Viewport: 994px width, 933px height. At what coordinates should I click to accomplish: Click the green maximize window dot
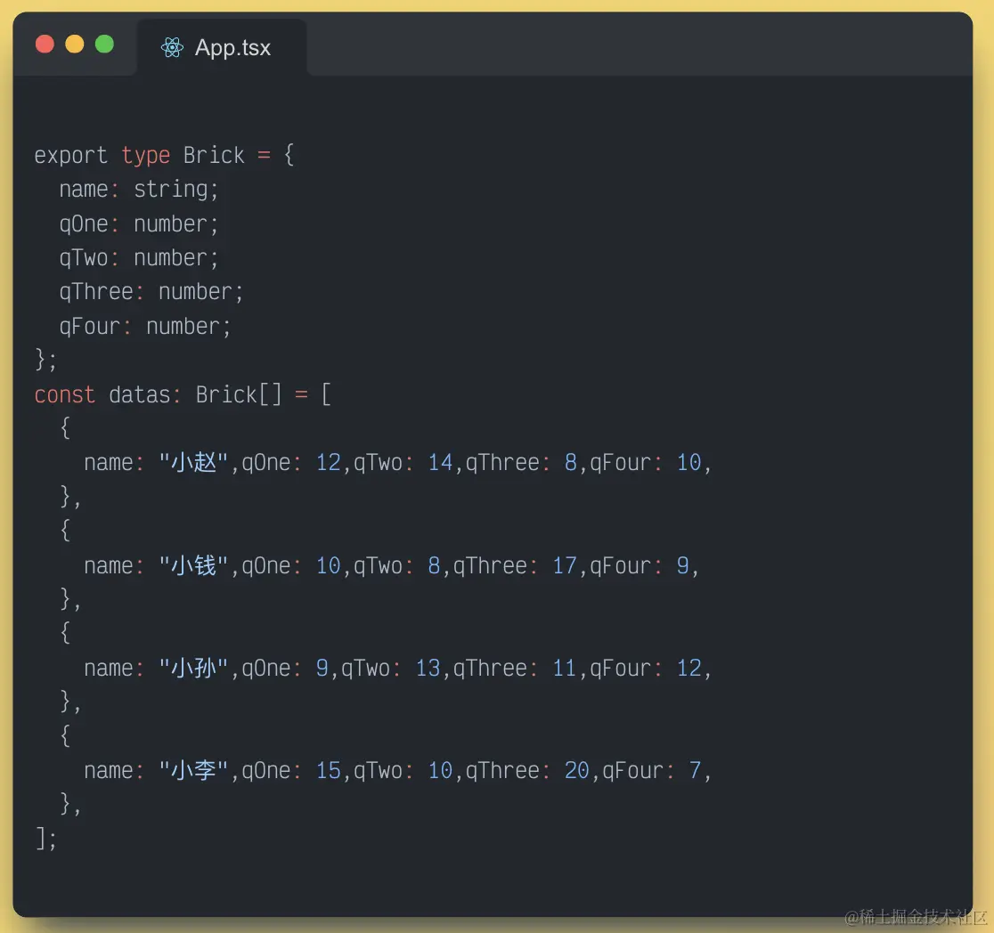coord(104,45)
